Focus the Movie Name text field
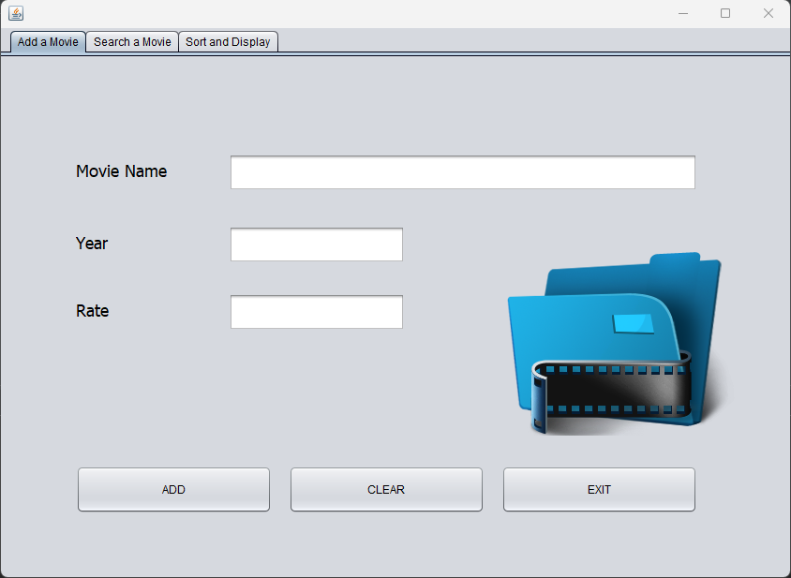 pos(463,172)
